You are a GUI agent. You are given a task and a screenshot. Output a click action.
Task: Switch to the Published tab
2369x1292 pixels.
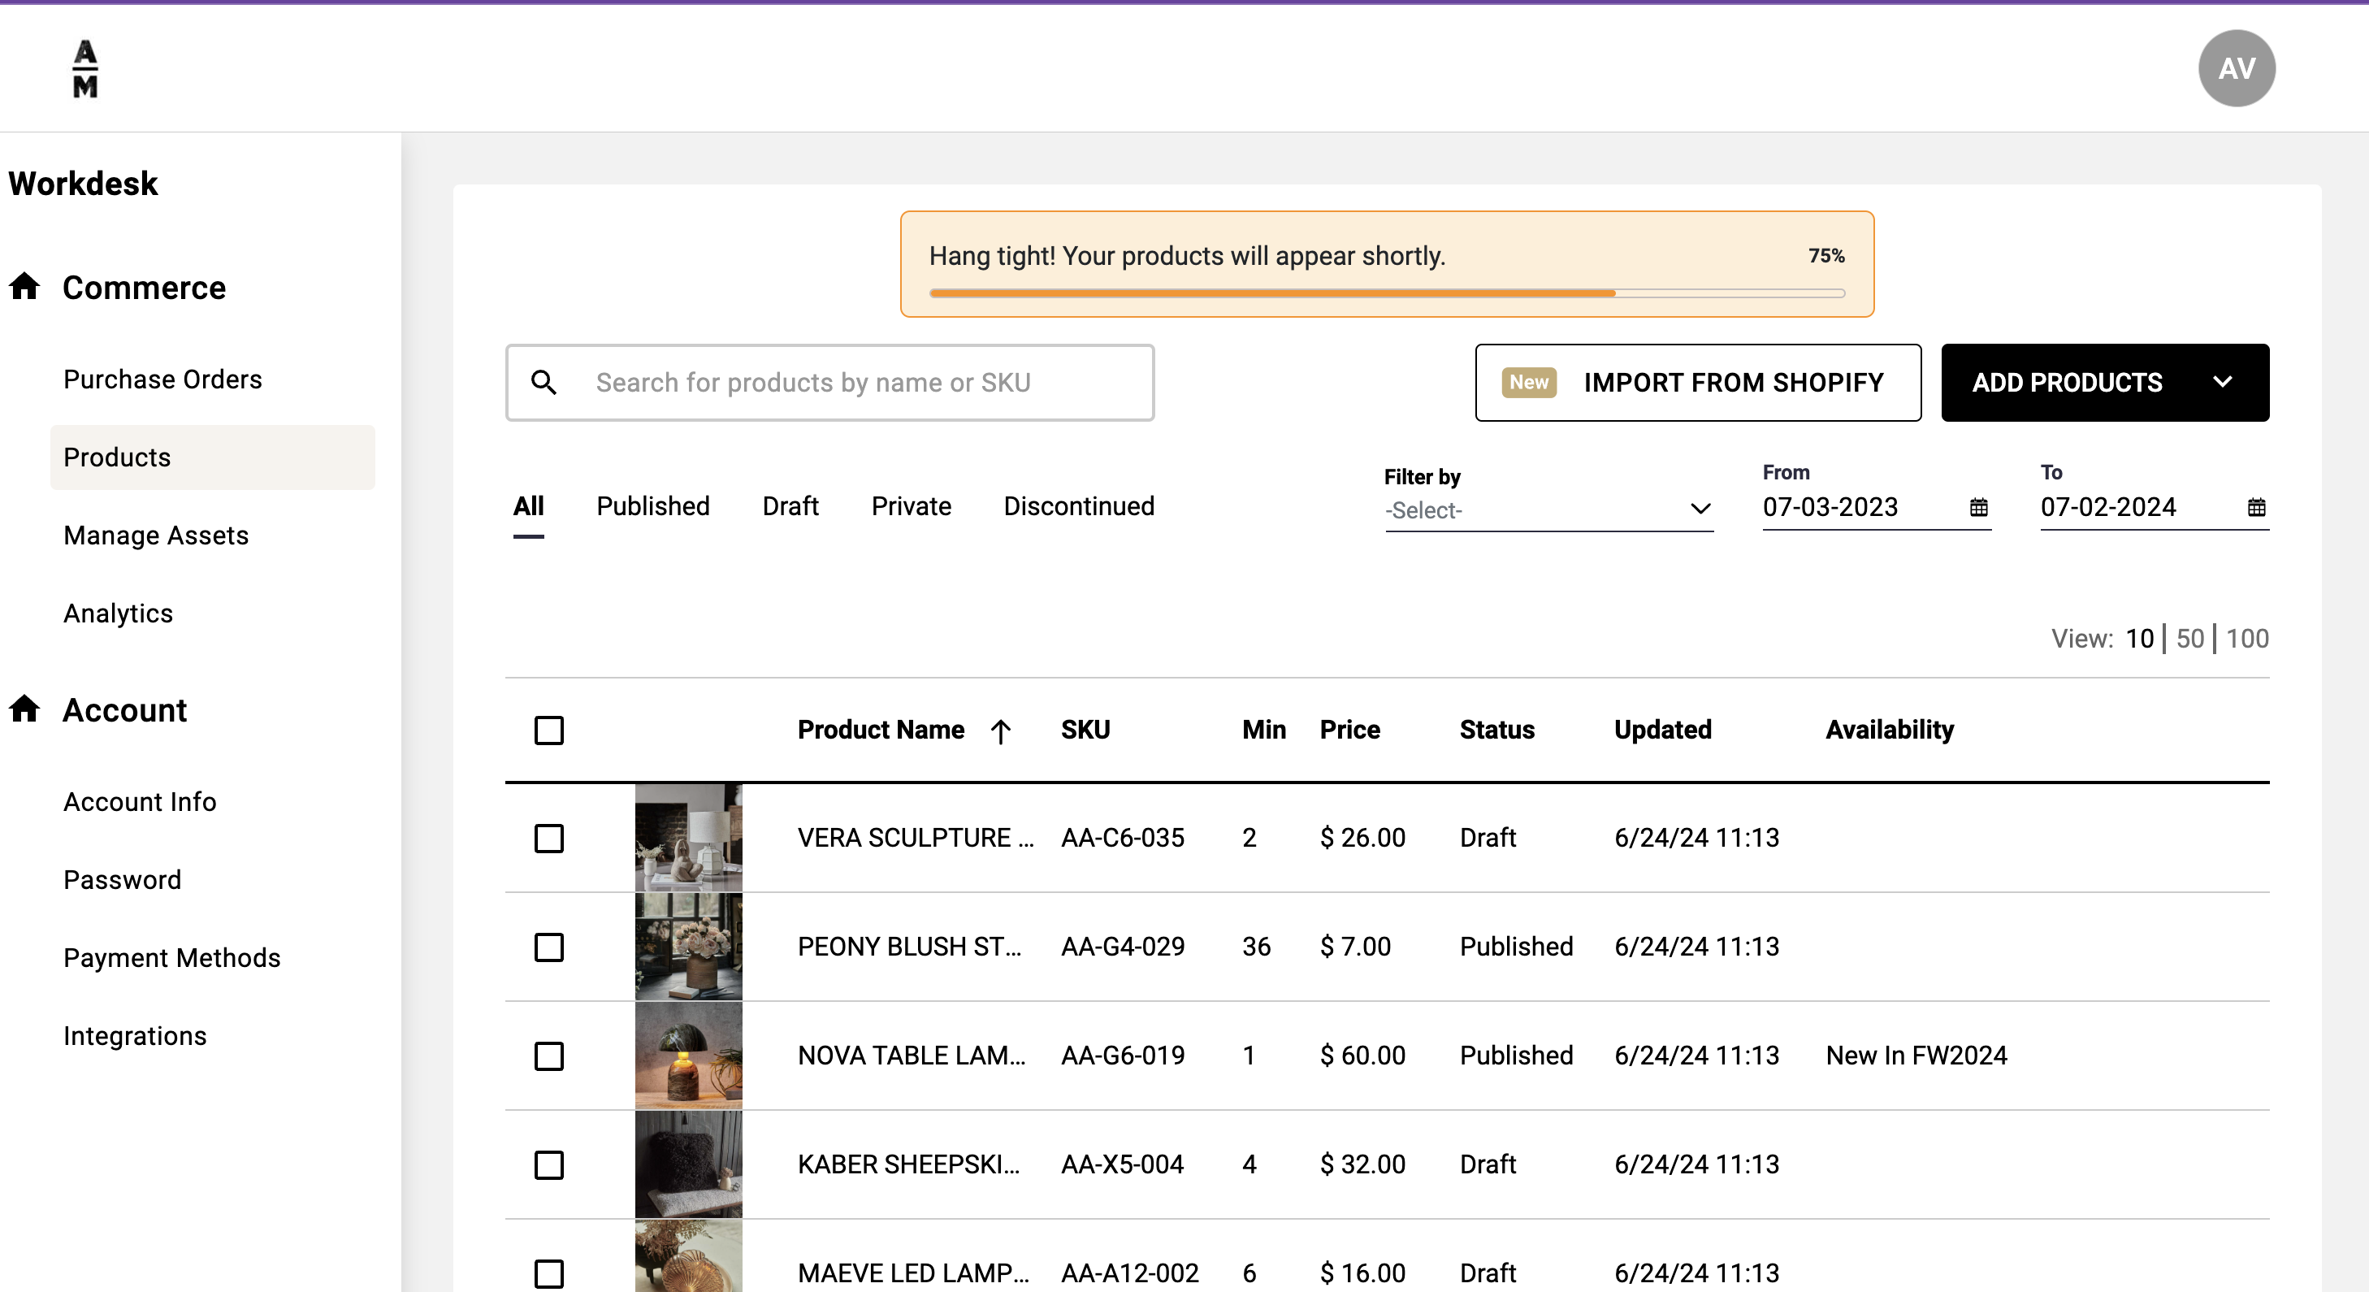click(652, 505)
